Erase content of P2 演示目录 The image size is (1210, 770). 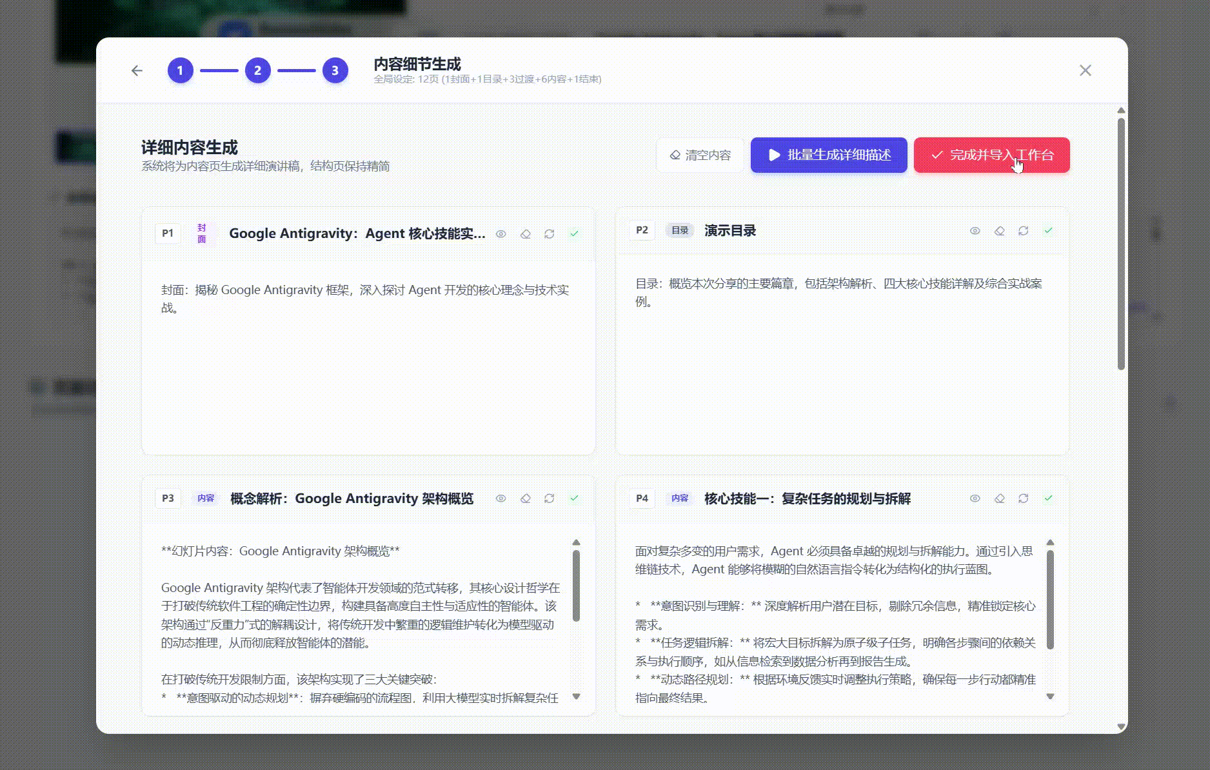click(x=1000, y=230)
